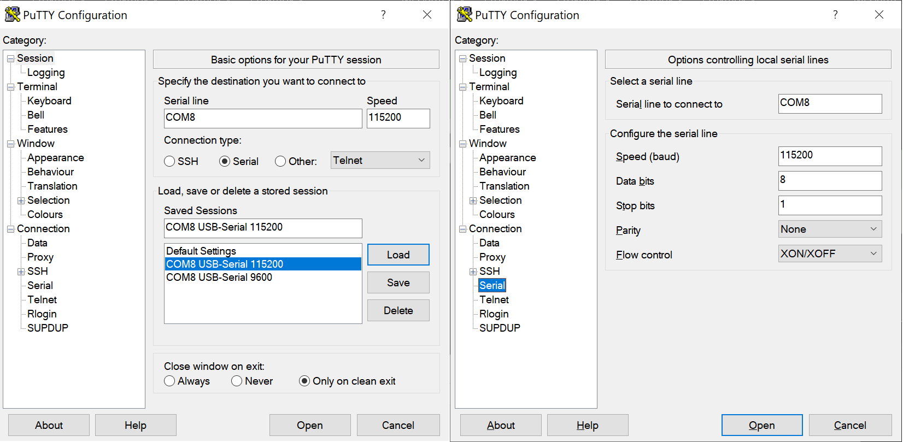
Task: Click the PuTTY icon in right window title
Action: pyautogui.click(x=464, y=15)
